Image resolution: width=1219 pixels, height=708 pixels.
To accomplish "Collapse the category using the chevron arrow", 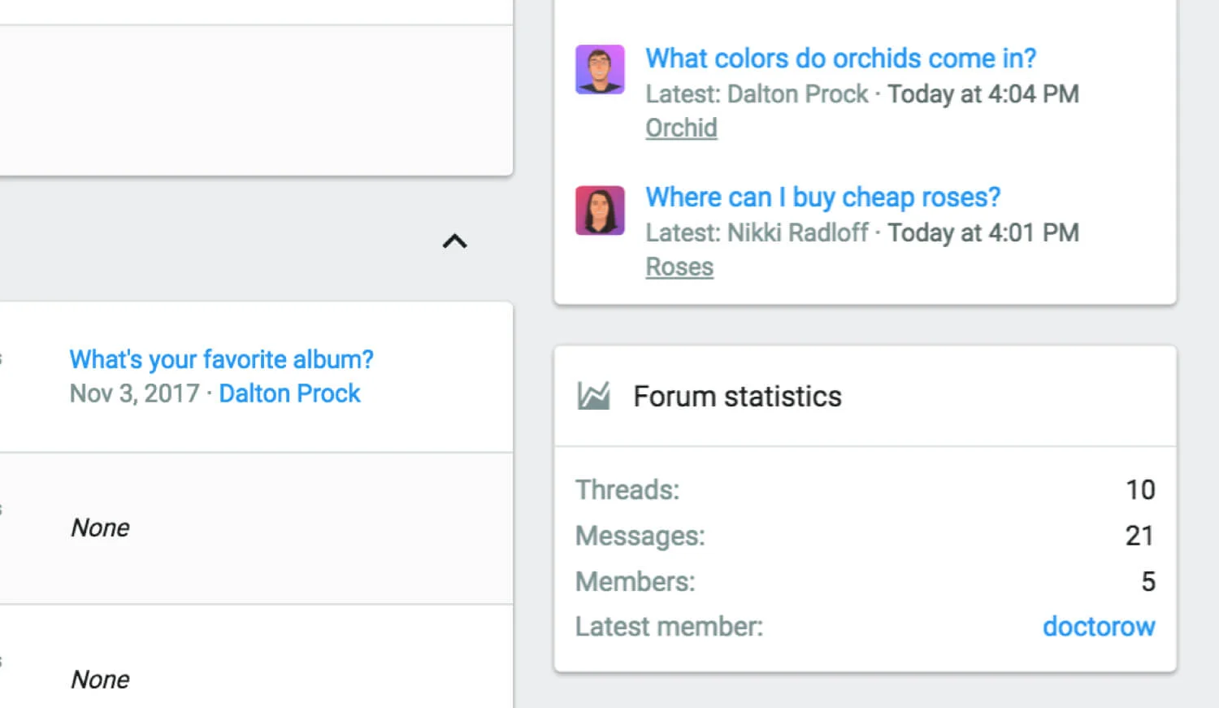I will pos(454,241).
